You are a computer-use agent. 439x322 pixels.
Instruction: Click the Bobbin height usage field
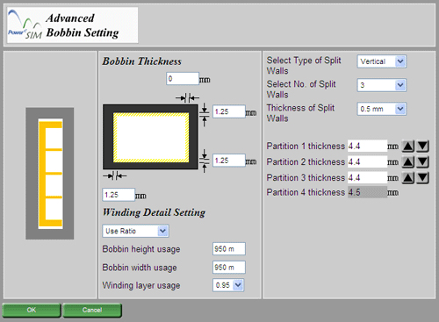(229, 249)
